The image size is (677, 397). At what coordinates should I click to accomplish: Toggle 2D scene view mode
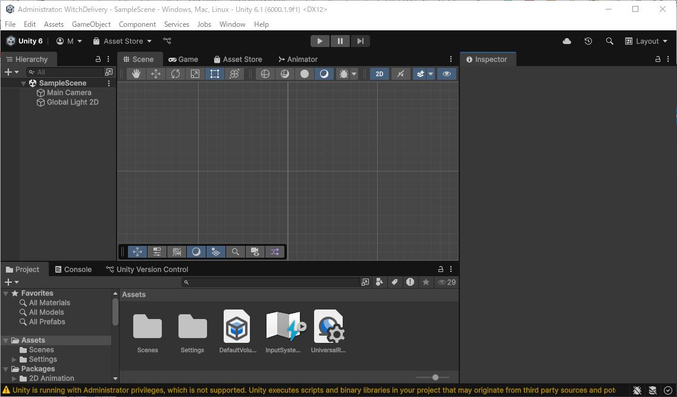click(x=380, y=74)
